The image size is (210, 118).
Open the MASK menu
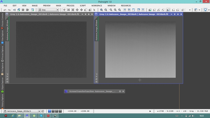point(59,6)
